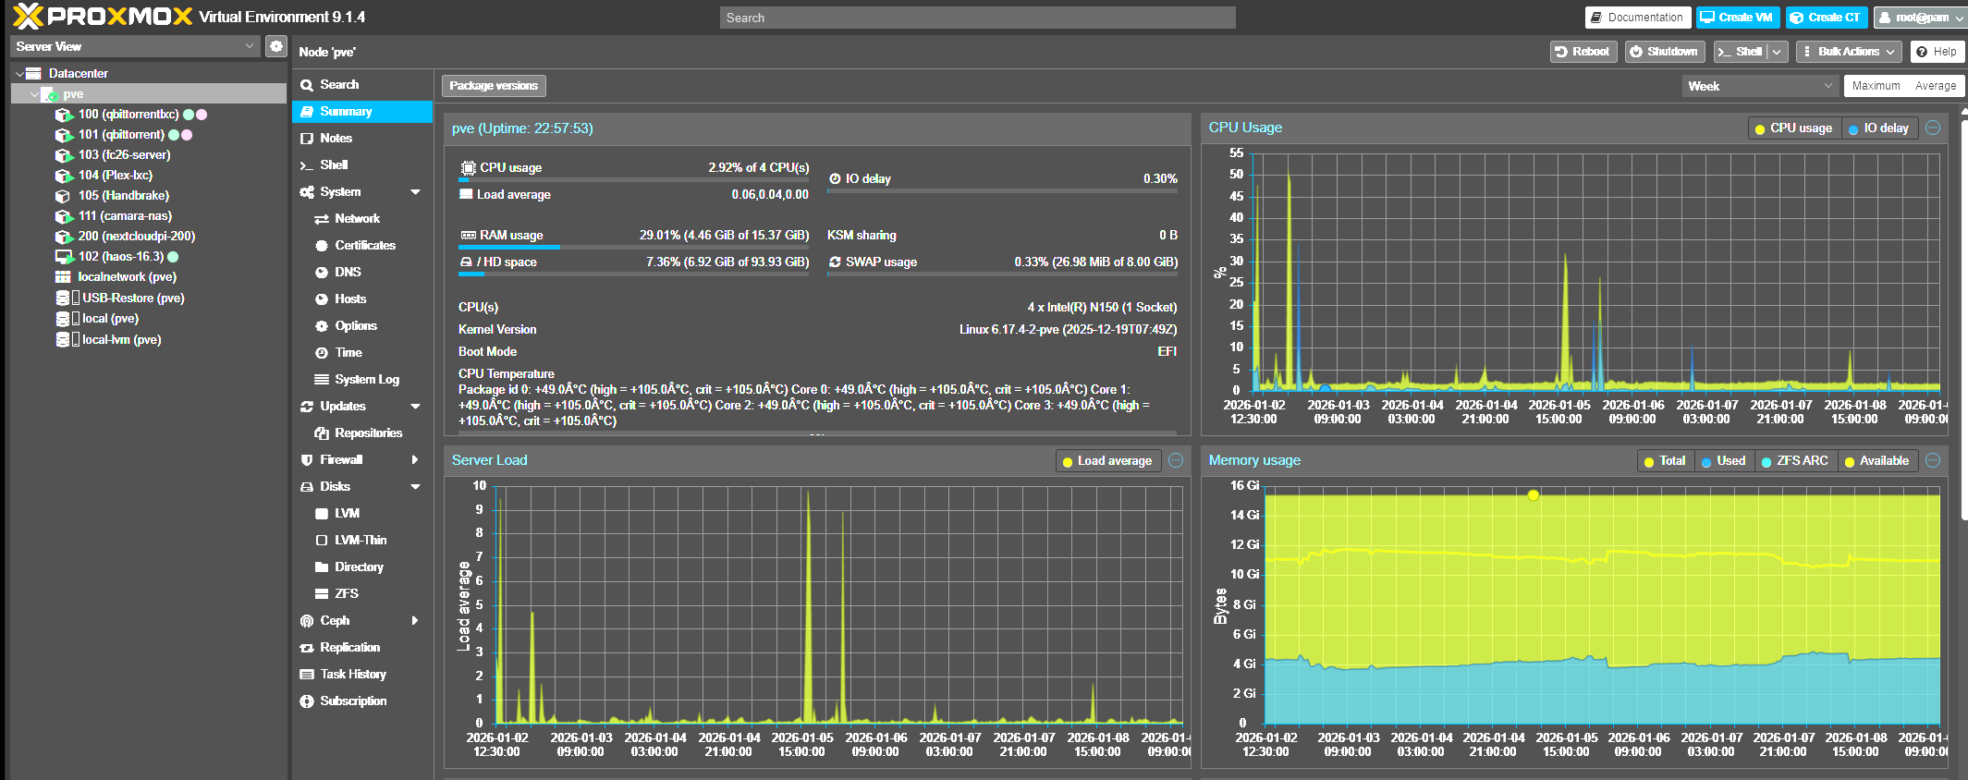
Task: Click the Package versions button
Action: click(494, 86)
